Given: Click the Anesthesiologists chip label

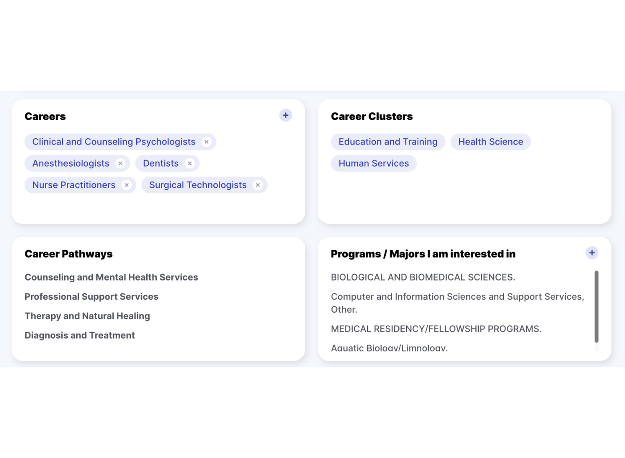Looking at the screenshot, I should pyautogui.click(x=71, y=163).
